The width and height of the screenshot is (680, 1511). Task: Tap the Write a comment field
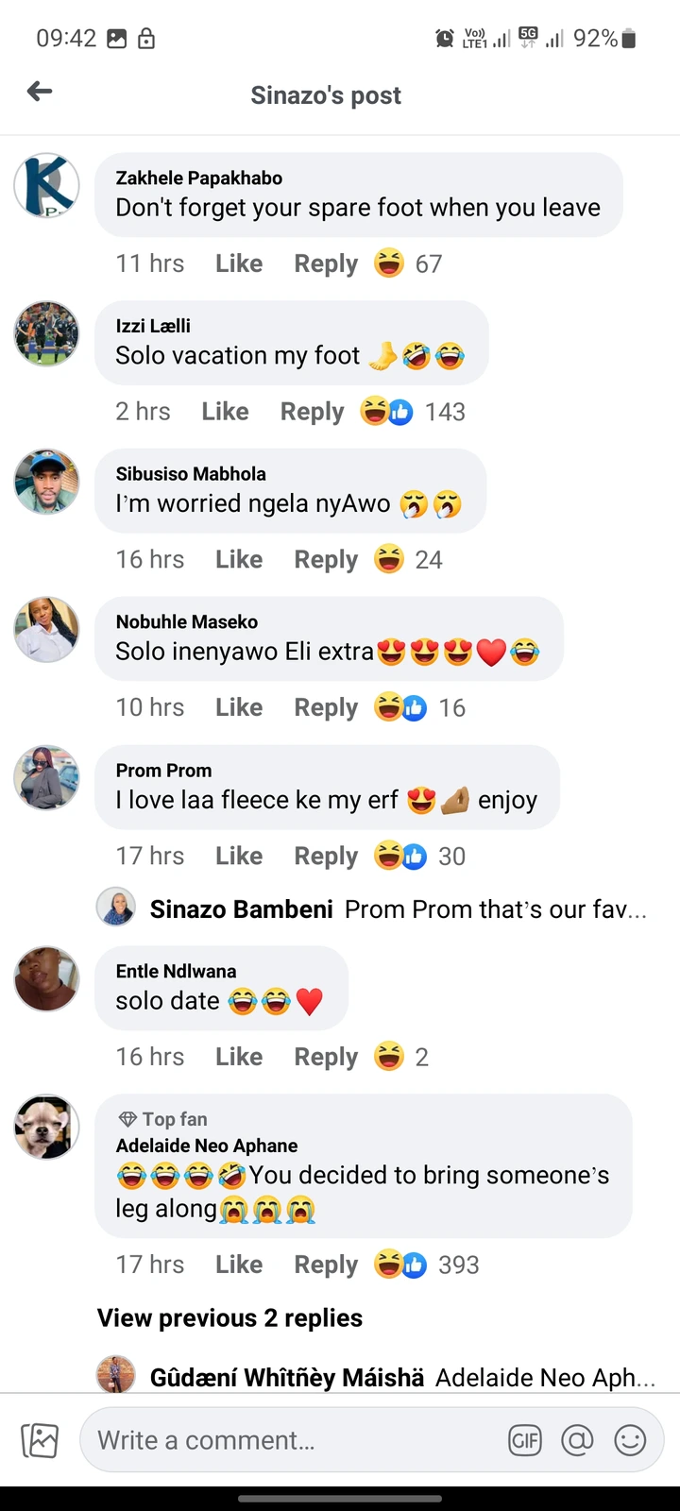click(x=293, y=1440)
